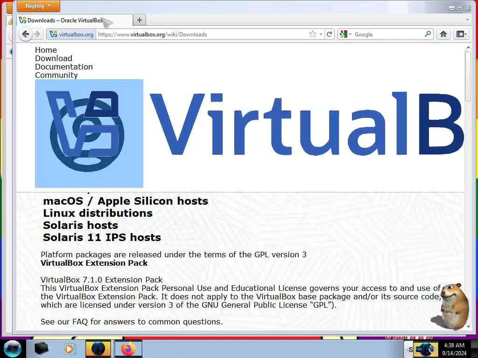This screenshot has height=358, width=478.
Task: Click the virtualbox.org site identity badge
Action: click(x=71, y=34)
